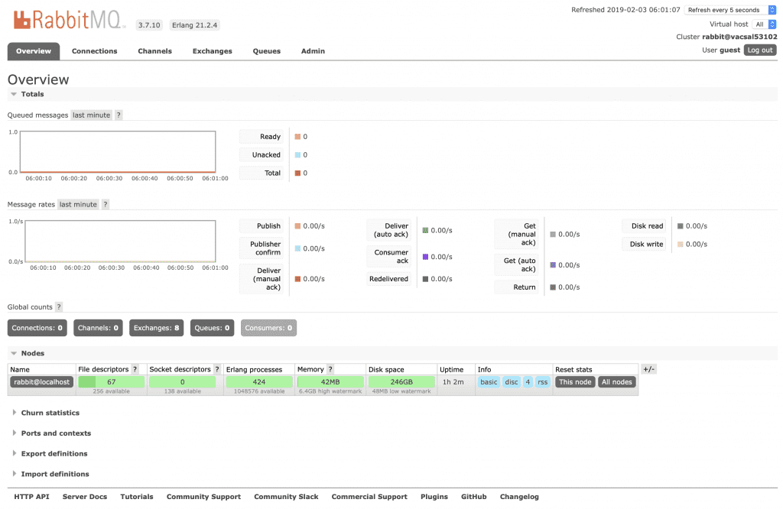783x509 pixels.
Task: Reset stats for This node
Action: [575, 382]
